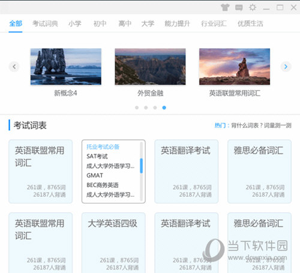Open the message feedback icon in title bar
300x273 pixels.
[x=239, y=8]
